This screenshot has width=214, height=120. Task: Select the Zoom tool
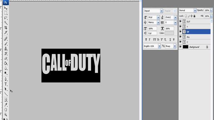pos(6,115)
